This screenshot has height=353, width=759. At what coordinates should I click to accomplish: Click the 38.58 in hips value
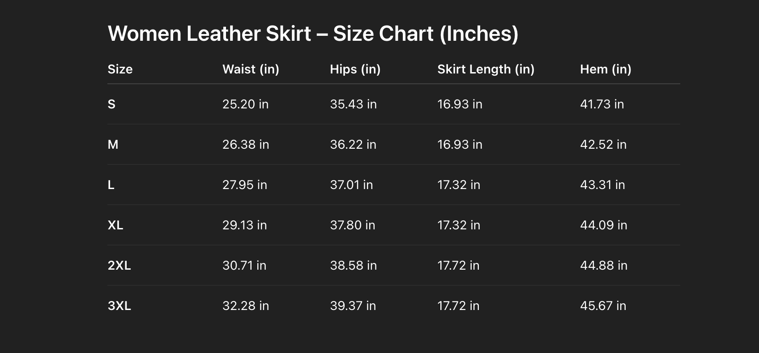353,265
